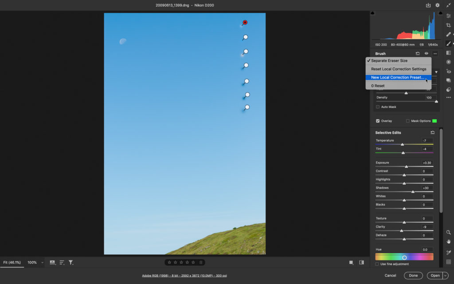Open the Camera Raw preferences gear
The image size is (454, 284).
(x=438, y=5)
